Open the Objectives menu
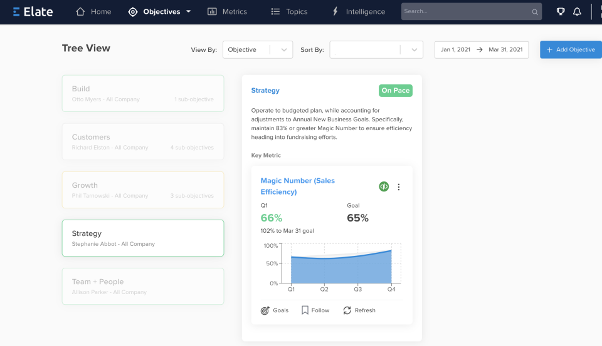 coord(159,12)
